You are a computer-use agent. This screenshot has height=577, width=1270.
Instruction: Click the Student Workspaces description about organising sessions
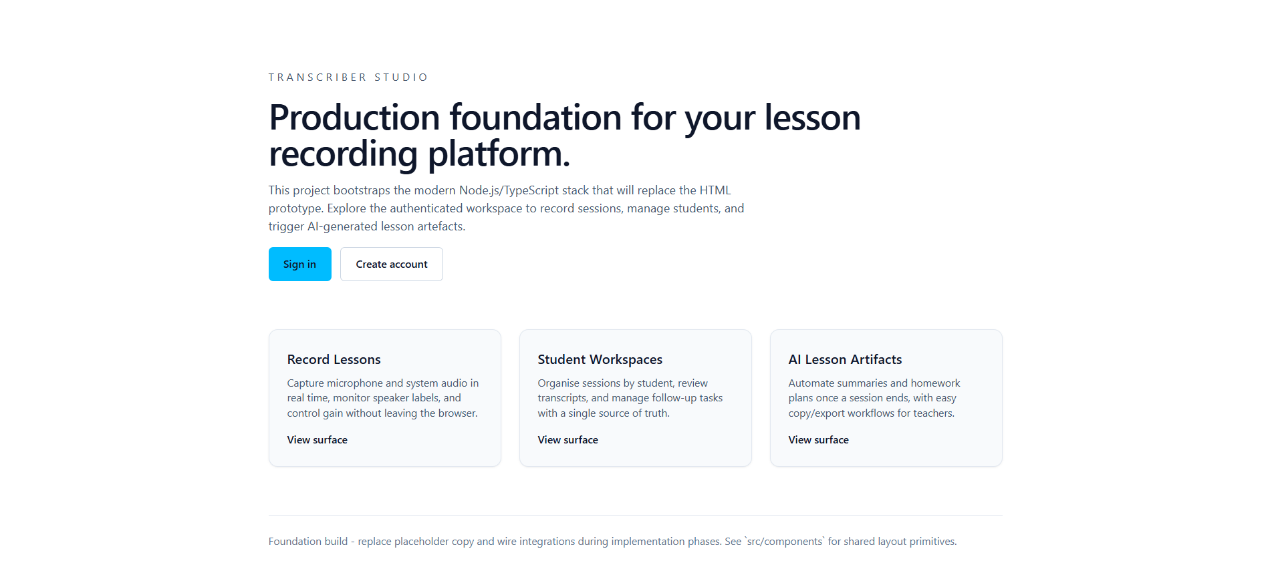point(630,398)
